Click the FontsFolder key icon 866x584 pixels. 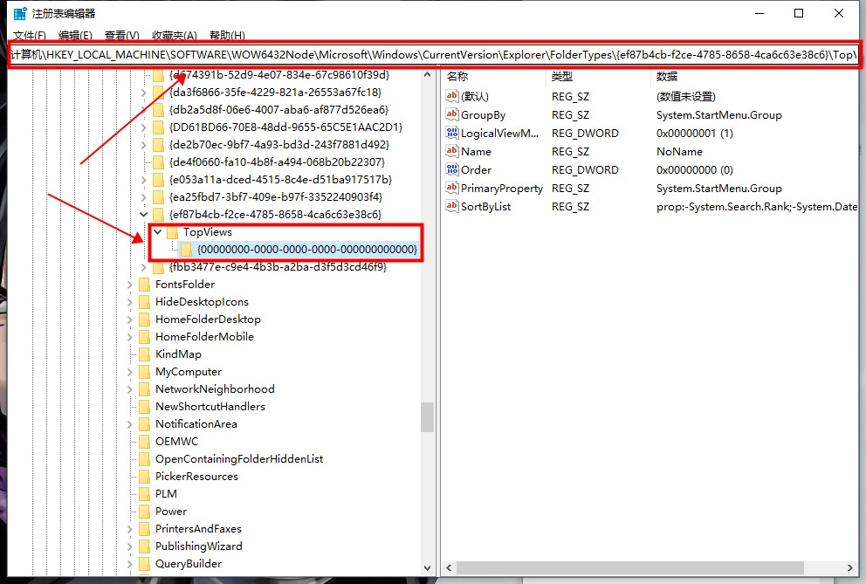(144, 285)
